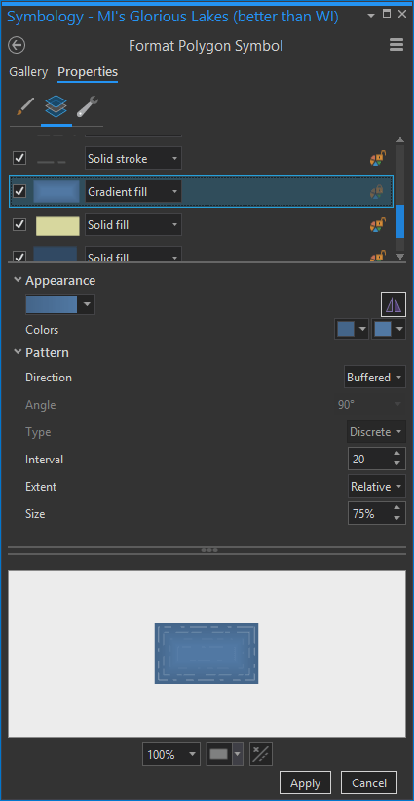Image resolution: width=414 pixels, height=801 pixels.
Task: Switch to the Properties tab
Action: 88,72
